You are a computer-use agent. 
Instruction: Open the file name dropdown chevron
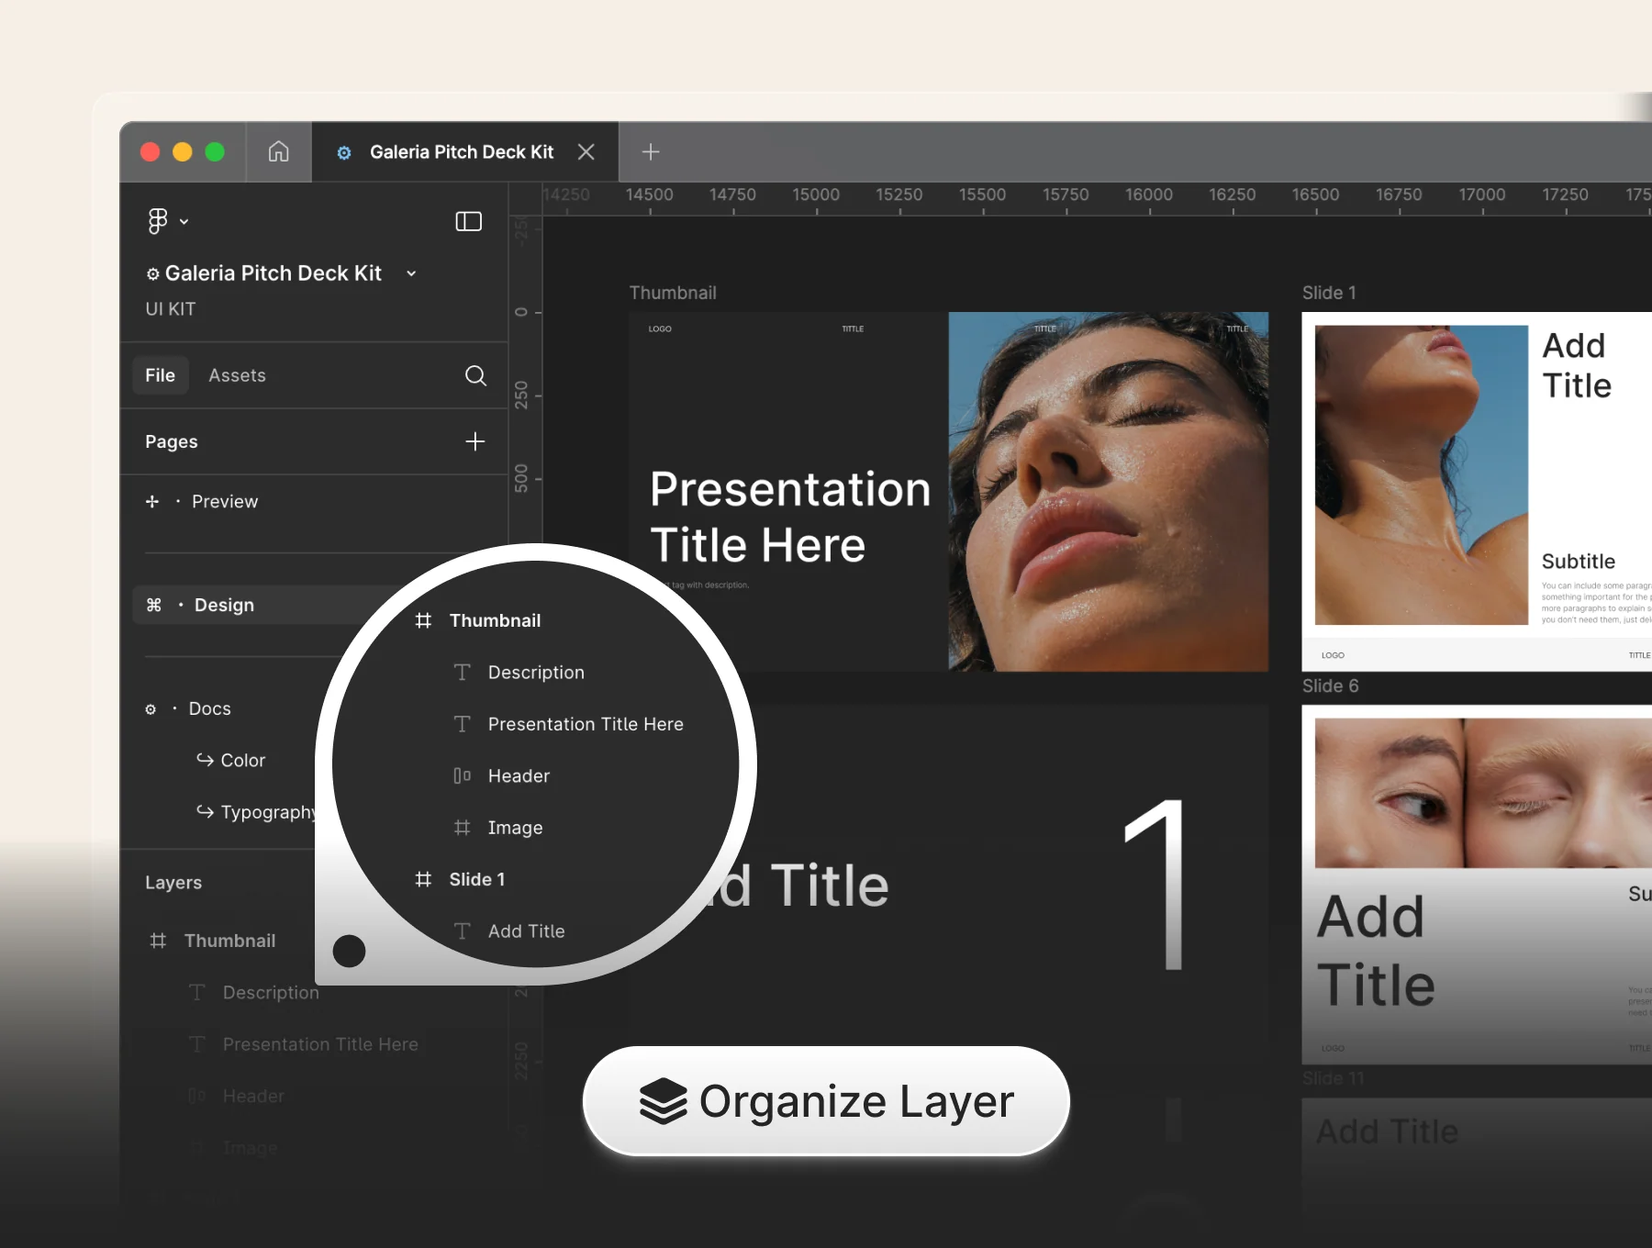click(x=411, y=273)
